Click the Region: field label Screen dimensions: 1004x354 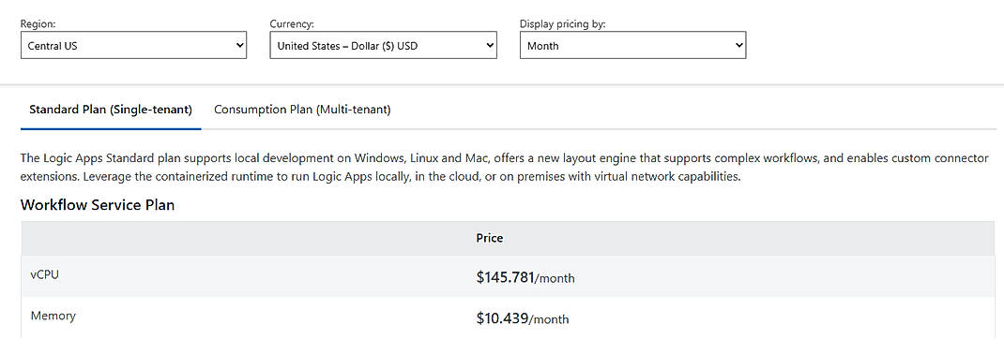tap(38, 23)
